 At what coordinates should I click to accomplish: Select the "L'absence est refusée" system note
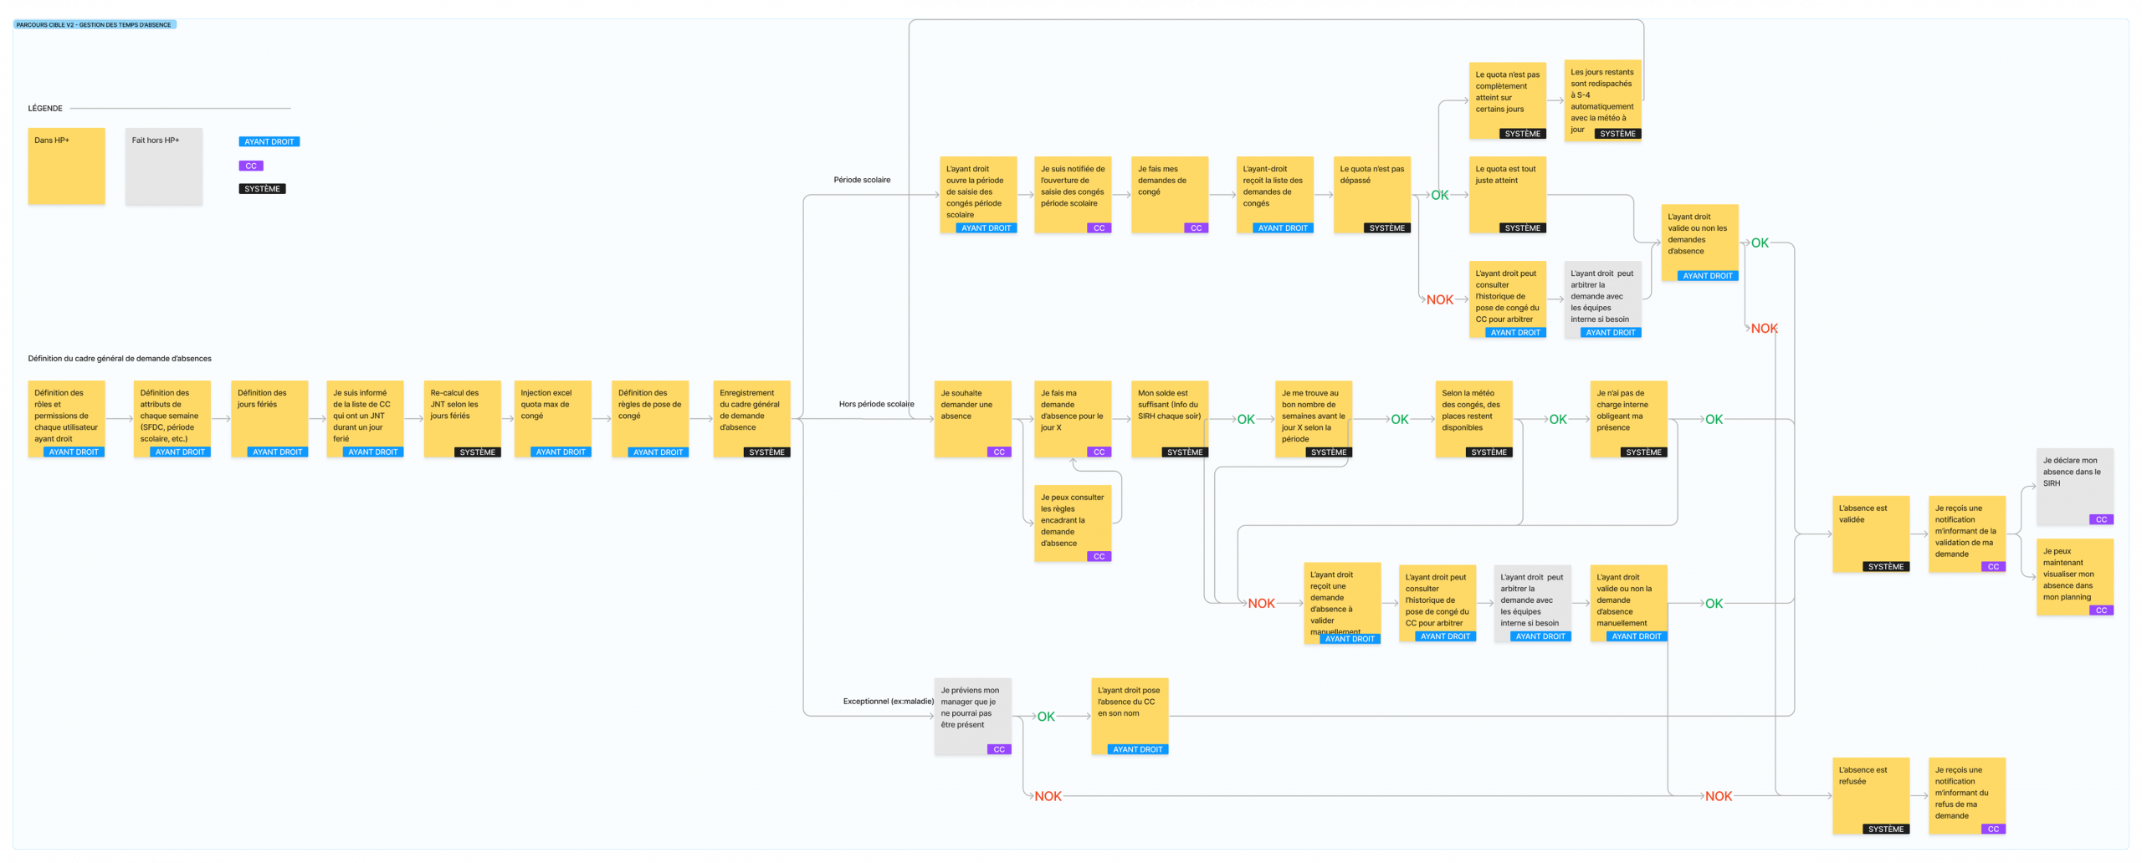[x=1871, y=796]
